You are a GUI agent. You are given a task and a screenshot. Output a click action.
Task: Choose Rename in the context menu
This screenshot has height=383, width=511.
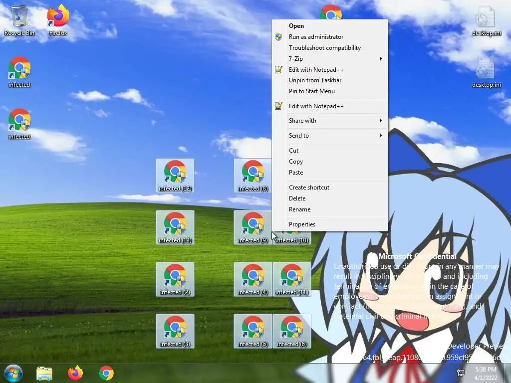330,209
